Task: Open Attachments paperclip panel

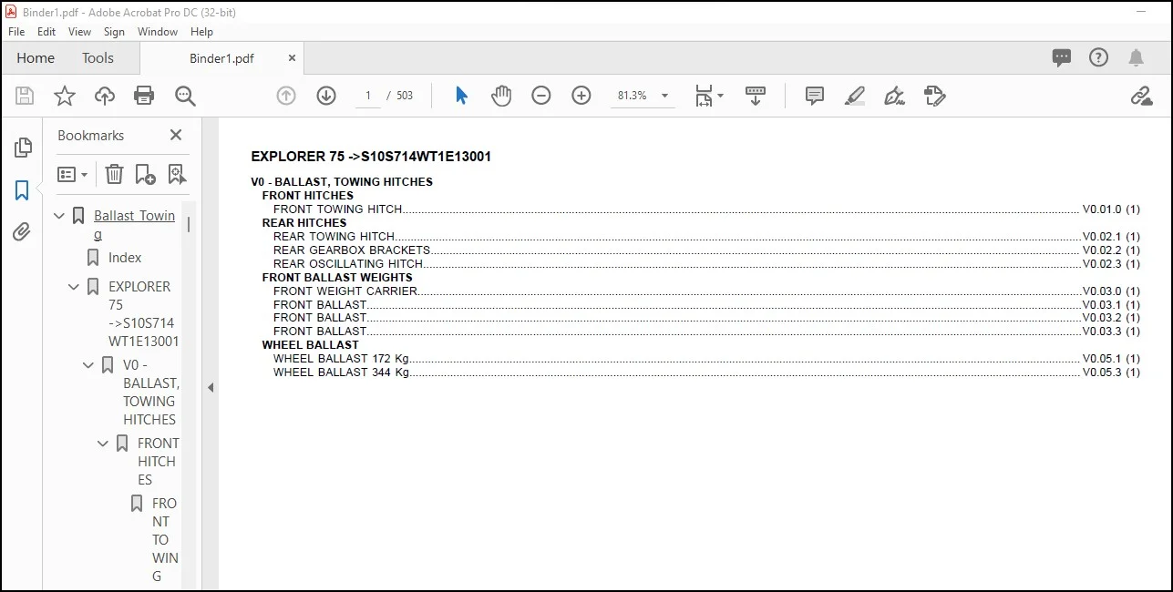Action: click(x=22, y=232)
